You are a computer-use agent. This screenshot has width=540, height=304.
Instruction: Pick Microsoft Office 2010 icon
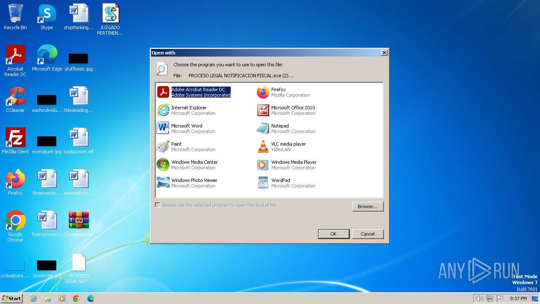[263, 110]
